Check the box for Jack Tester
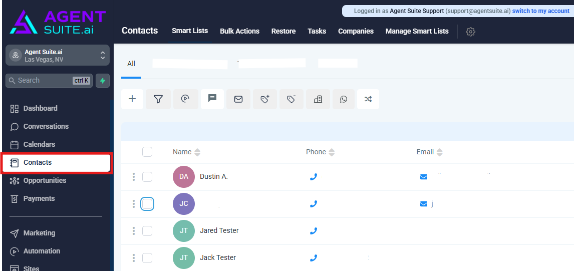Screen dimensions: 574x271 pyautogui.click(x=147, y=258)
